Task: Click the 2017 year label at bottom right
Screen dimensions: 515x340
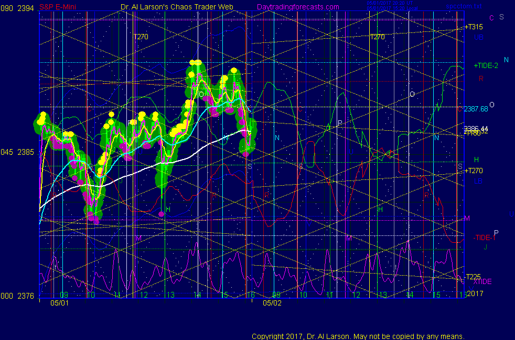Action: (475, 294)
